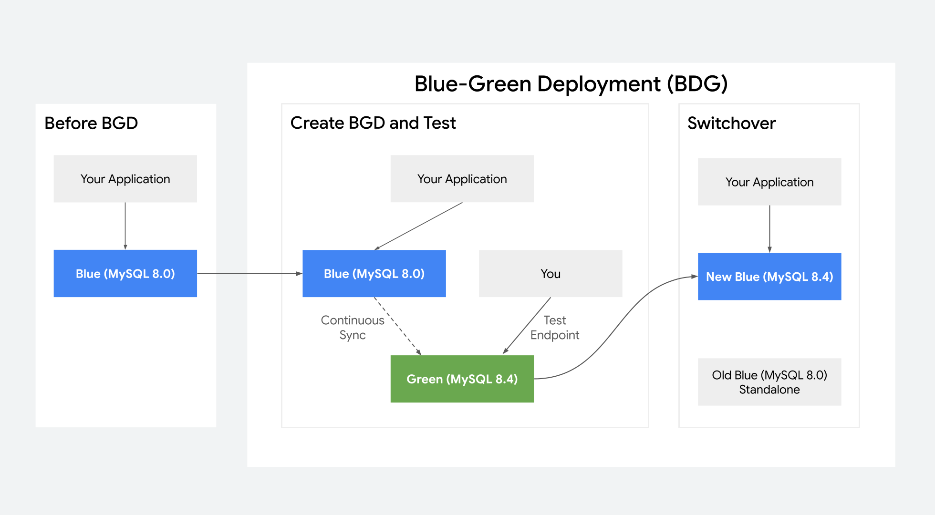935x515 pixels.
Task: Click 'Your Application' box in Create BGD panel
Action: coord(462,179)
